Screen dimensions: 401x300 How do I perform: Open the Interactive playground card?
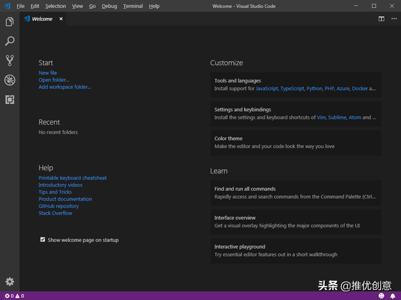[x=295, y=251]
